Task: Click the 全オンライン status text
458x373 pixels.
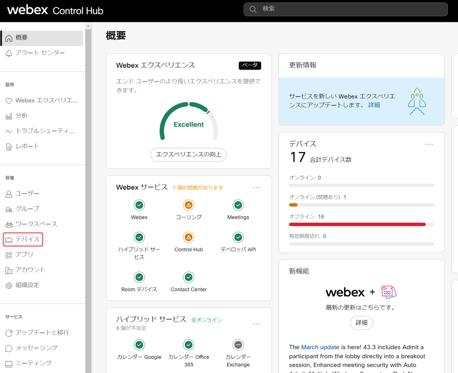Action: [x=206, y=320]
